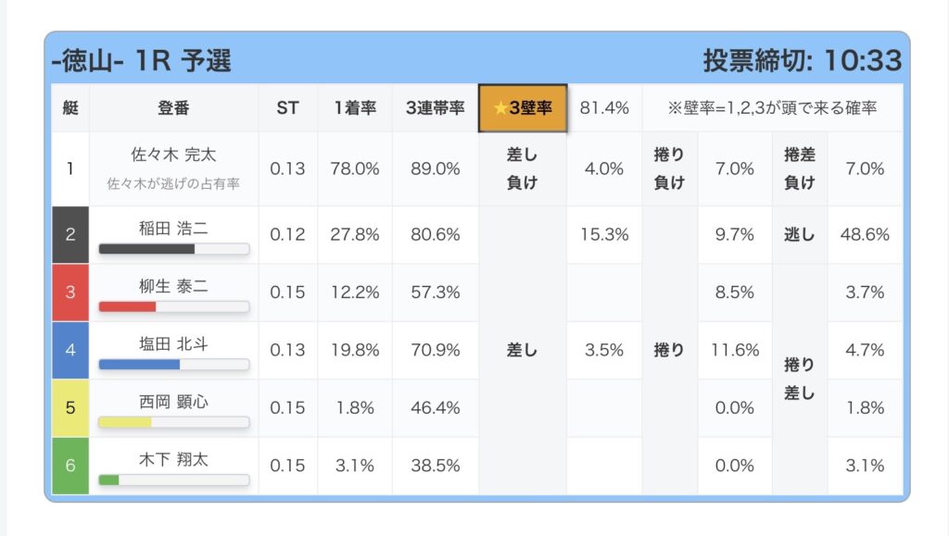Click the ST column header
Screen dimensions: 949x536
pos(287,107)
